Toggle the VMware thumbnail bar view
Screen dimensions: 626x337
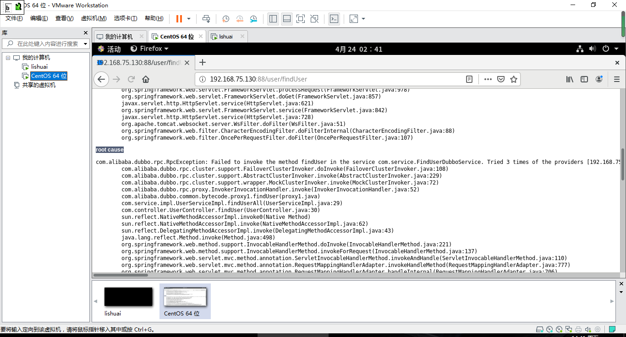coord(287,19)
